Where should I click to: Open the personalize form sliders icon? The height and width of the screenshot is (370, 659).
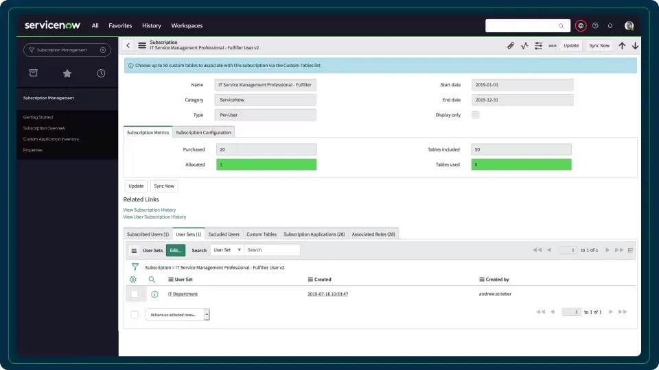click(538, 46)
